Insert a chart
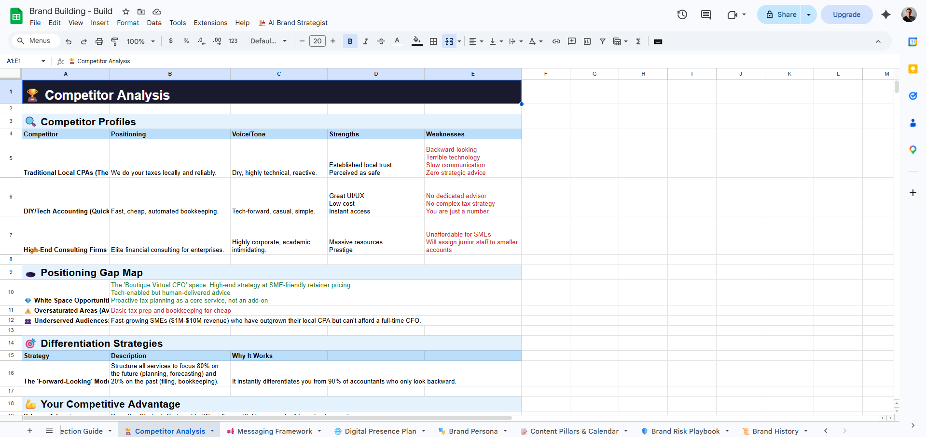This screenshot has height=437, width=926. click(587, 41)
